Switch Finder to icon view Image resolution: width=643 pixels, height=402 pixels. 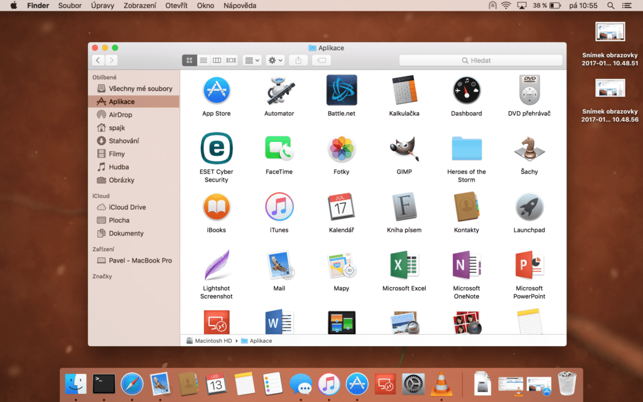coord(189,60)
